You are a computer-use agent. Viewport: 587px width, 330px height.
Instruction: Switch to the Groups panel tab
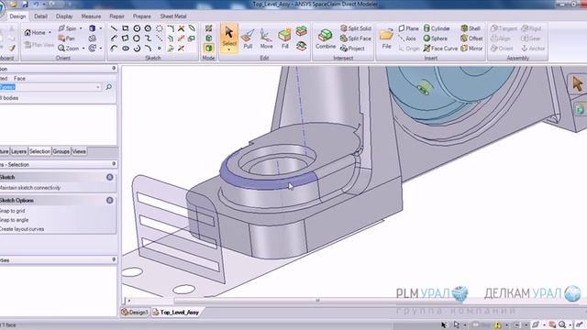(61, 151)
